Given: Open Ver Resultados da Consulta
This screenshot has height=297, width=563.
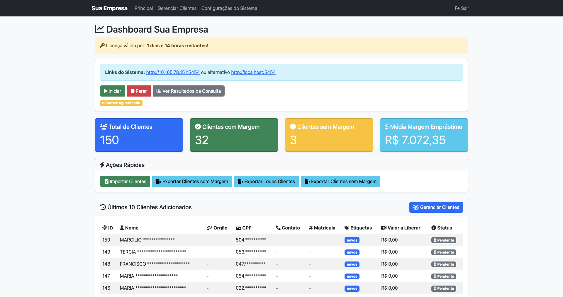Looking at the screenshot, I should click(x=189, y=91).
